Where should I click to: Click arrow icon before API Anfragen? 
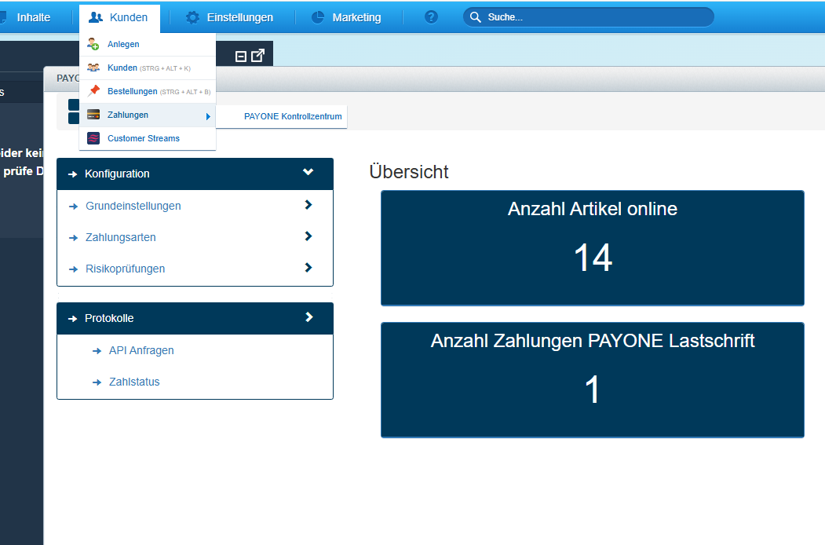pos(97,351)
